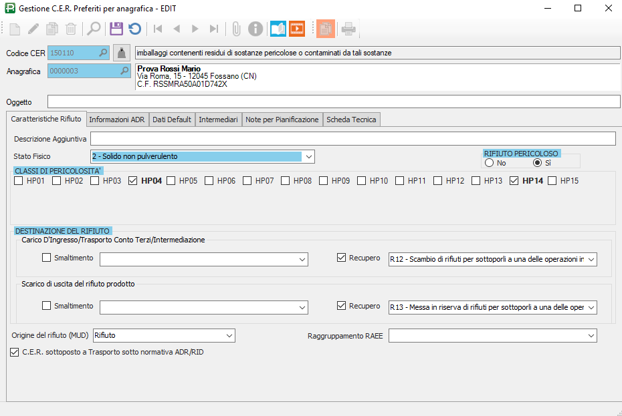The height and width of the screenshot is (416, 622).
Task: Open the Scheda Tecnica tab
Action: [x=351, y=120]
